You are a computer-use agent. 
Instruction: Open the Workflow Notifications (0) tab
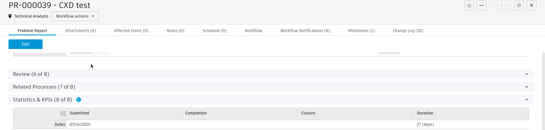point(305,31)
